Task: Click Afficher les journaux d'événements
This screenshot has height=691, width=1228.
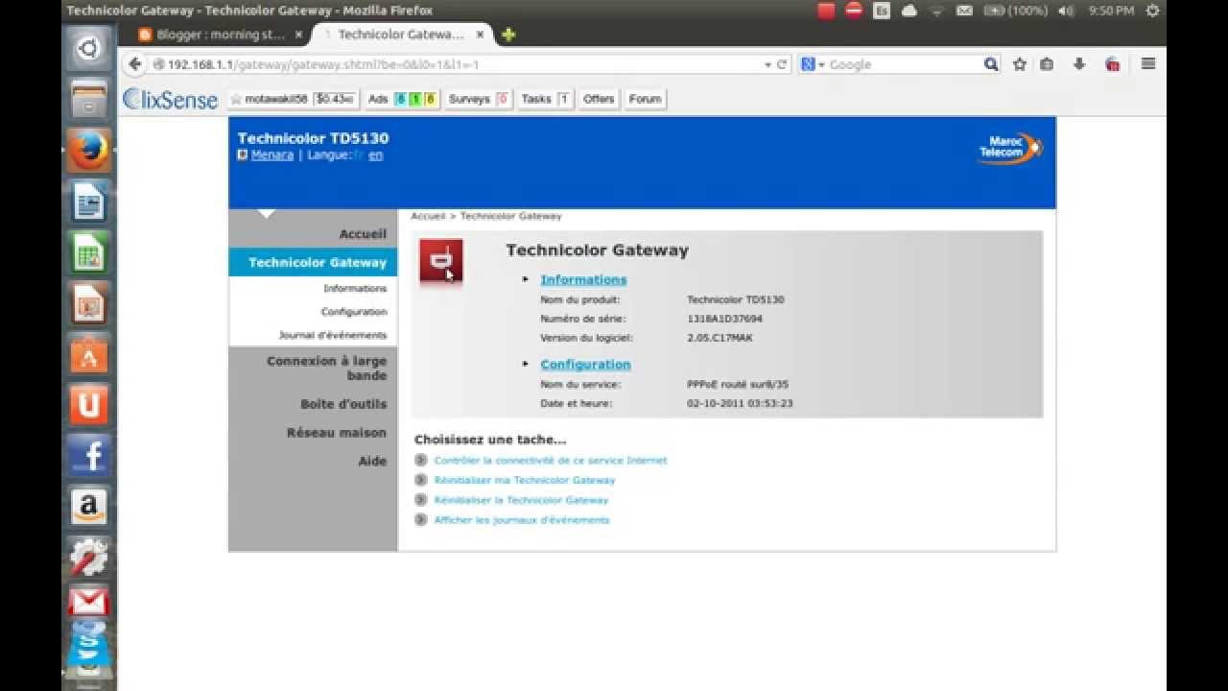Action: point(522,520)
